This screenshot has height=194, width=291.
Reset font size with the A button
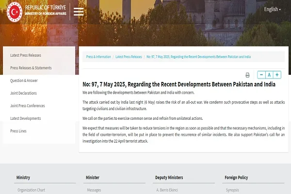click(269, 75)
